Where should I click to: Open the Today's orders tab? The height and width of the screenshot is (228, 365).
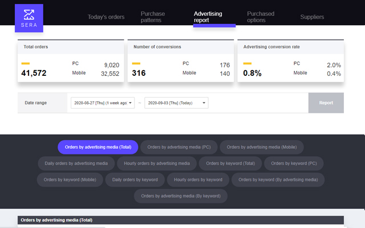coord(106,17)
